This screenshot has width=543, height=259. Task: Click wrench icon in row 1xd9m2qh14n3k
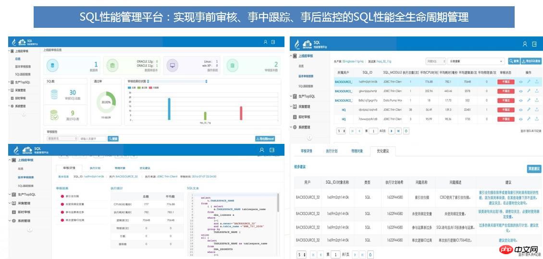click(529, 82)
